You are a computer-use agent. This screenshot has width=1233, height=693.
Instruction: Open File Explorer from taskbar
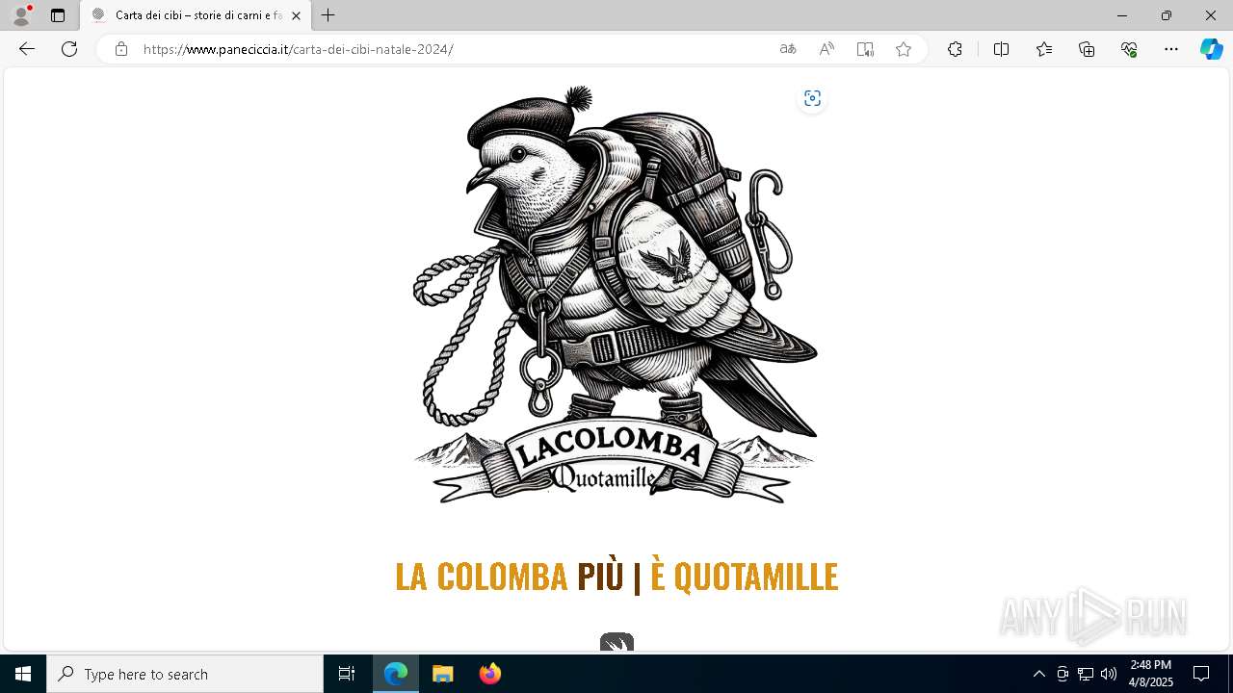pyautogui.click(x=443, y=674)
